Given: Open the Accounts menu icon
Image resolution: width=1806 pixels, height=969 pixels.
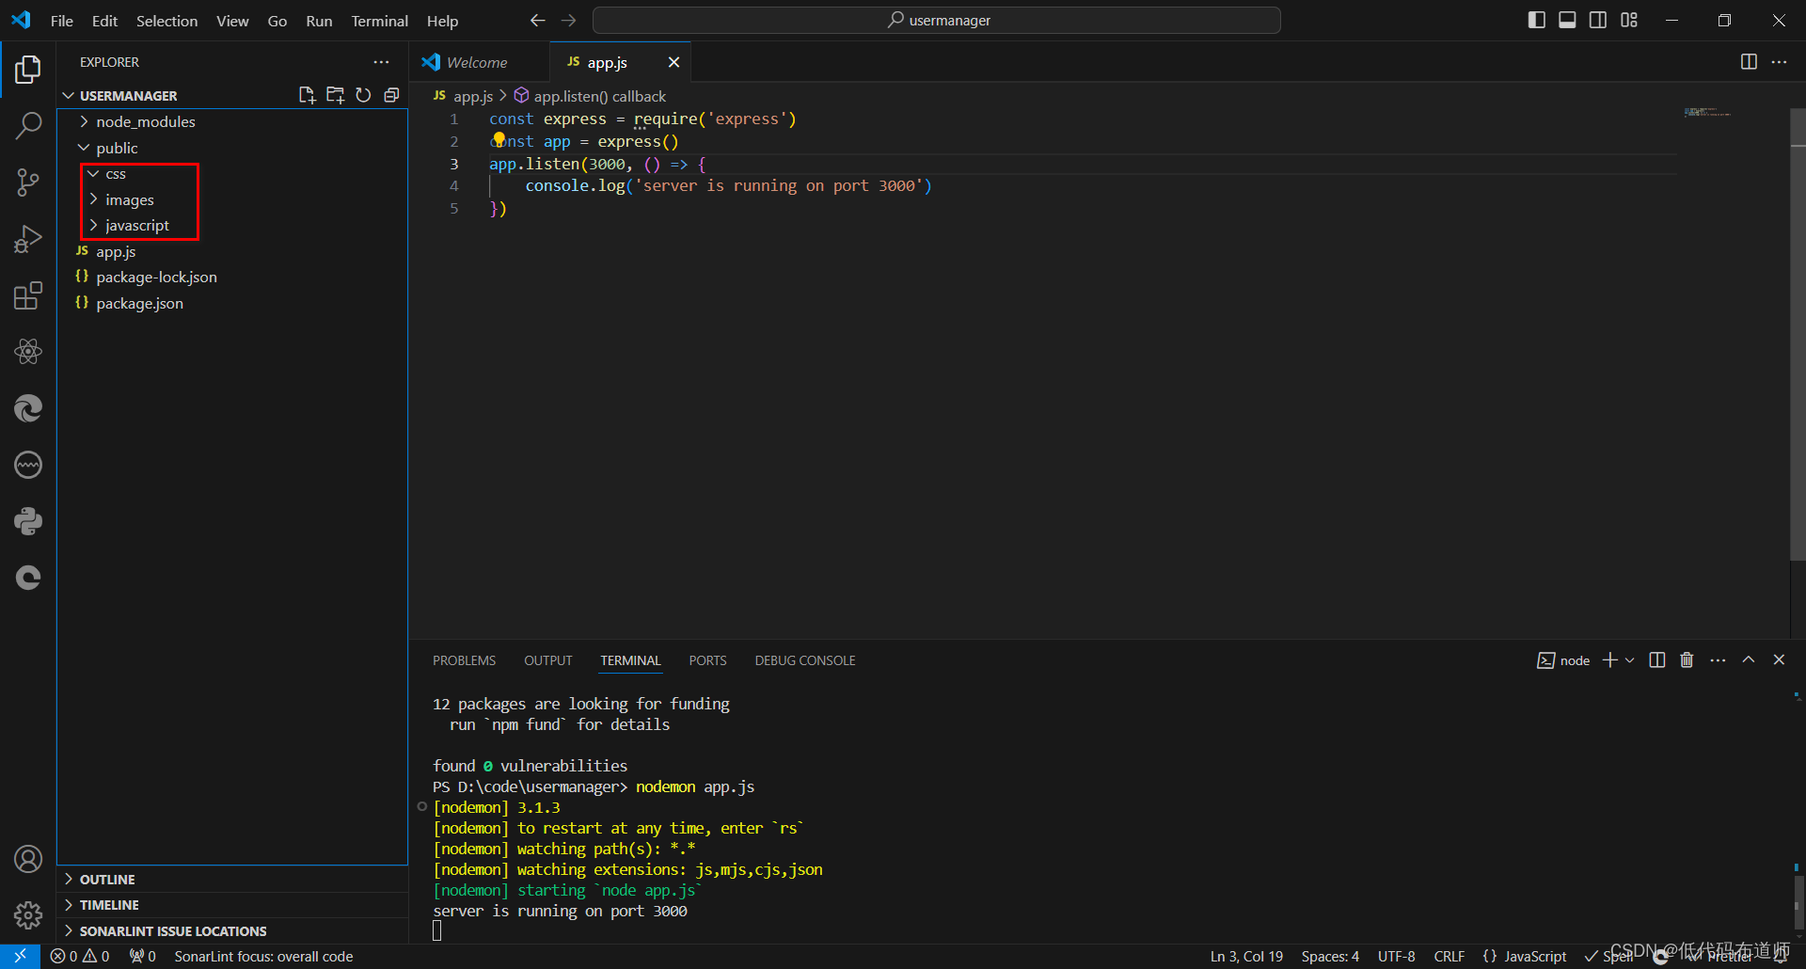Looking at the screenshot, I should point(28,859).
